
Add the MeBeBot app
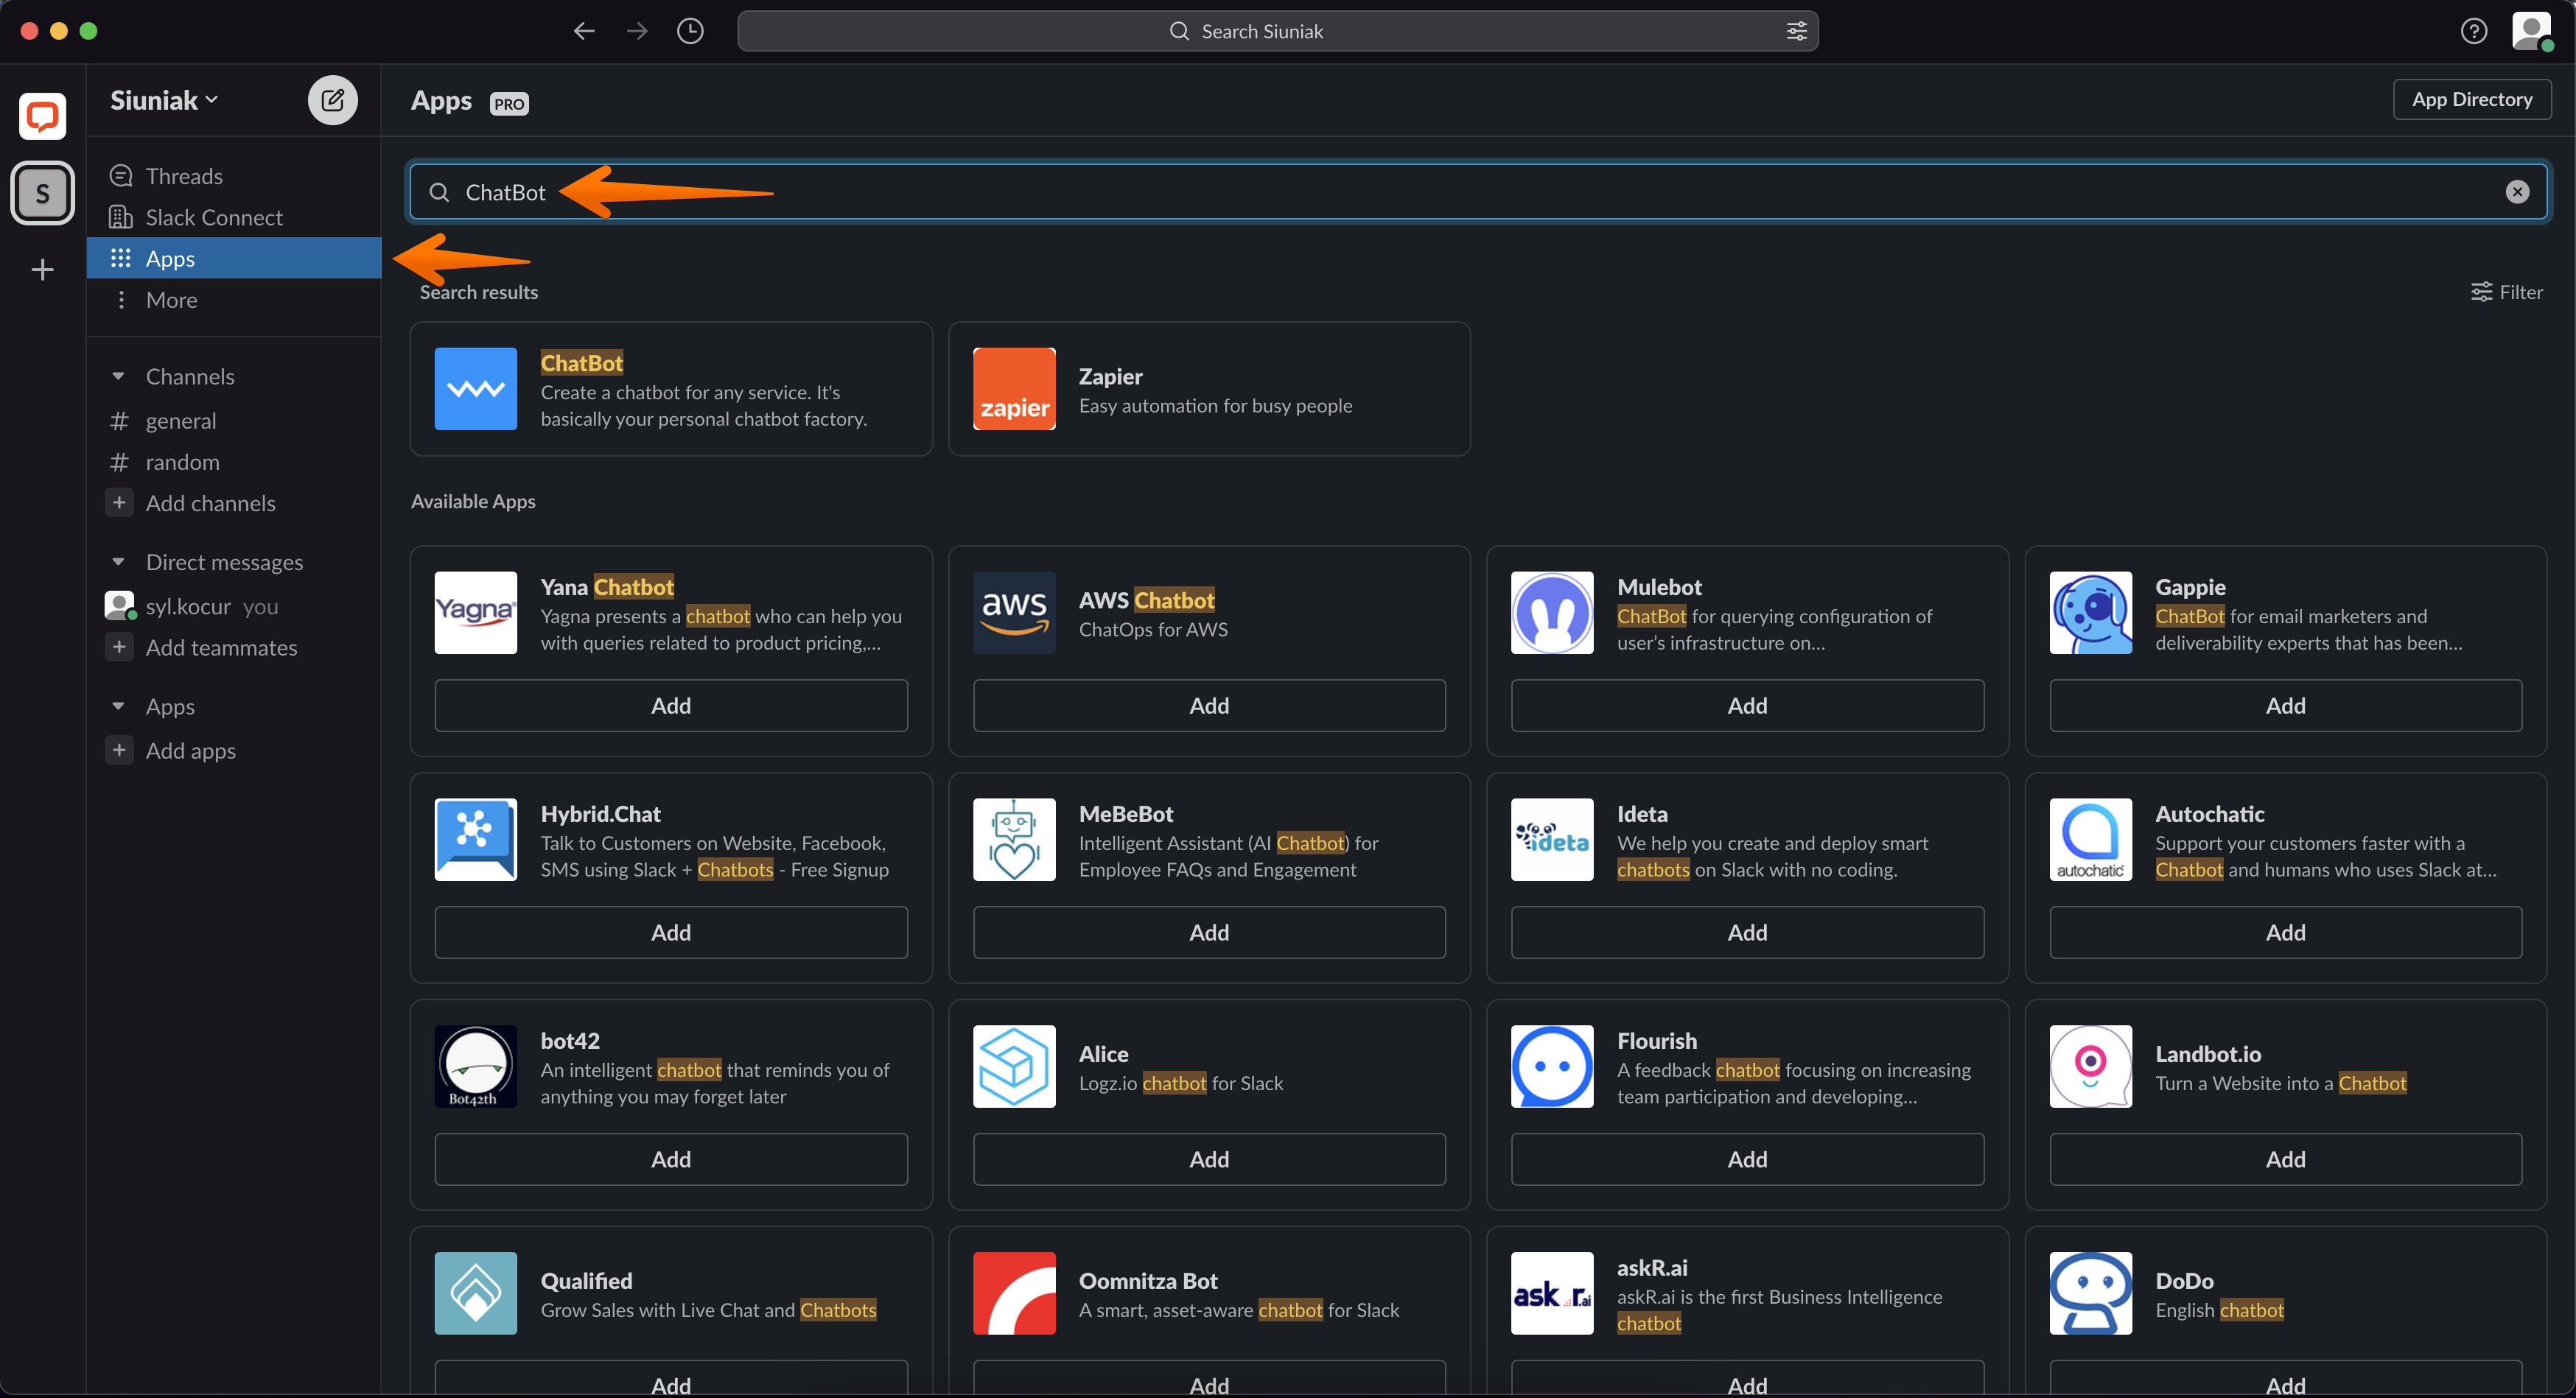pyautogui.click(x=1209, y=932)
